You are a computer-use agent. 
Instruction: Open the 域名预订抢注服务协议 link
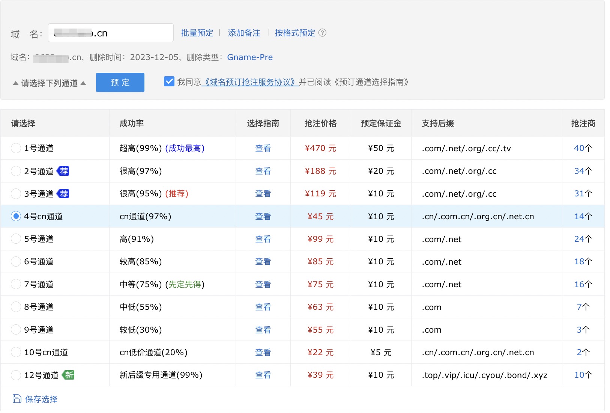(250, 82)
